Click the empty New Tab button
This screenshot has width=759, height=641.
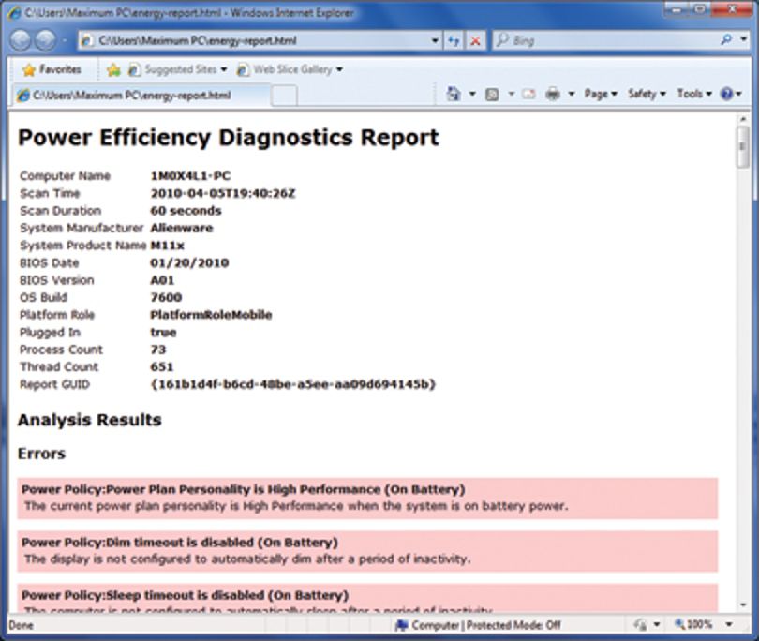(285, 96)
